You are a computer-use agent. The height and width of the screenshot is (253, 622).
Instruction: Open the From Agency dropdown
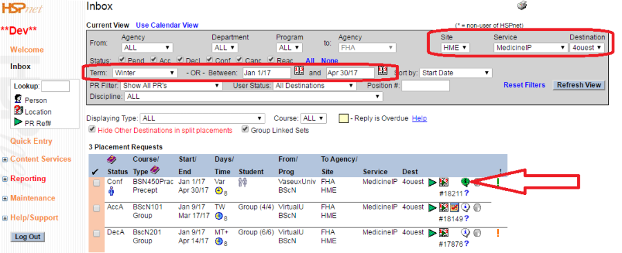pyautogui.click(x=147, y=48)
